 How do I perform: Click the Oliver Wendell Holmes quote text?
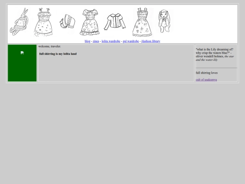[215, 55]
